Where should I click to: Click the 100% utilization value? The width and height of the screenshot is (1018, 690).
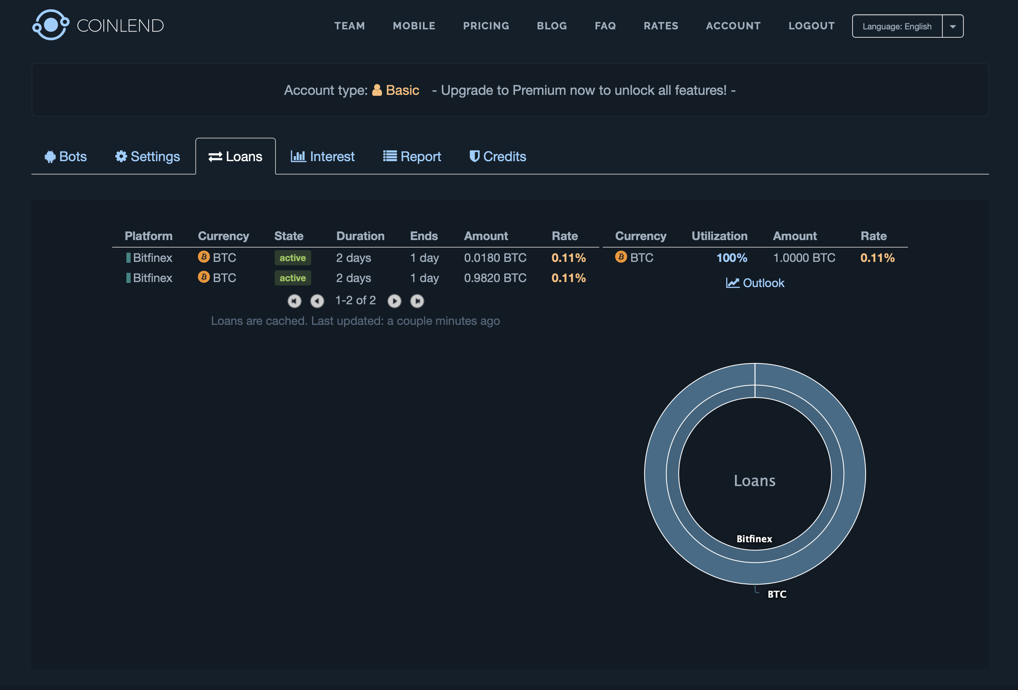(x=732, y=257)
